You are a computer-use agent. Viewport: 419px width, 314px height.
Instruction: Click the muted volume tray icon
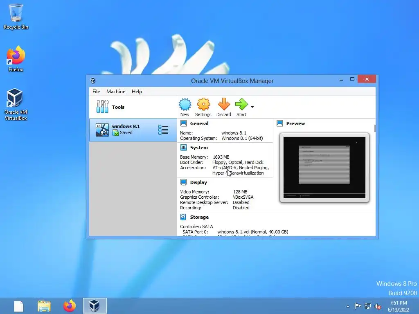(x=378, y=306)
